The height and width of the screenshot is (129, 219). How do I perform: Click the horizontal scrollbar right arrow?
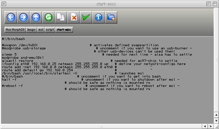tap(211, 127)
